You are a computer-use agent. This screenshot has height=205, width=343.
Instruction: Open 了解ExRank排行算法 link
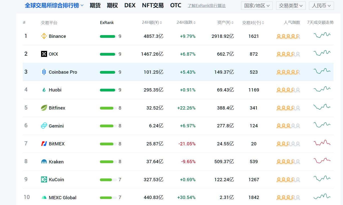207,6
